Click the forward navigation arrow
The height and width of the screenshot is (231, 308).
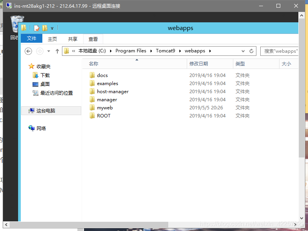[x=40, y=51]
